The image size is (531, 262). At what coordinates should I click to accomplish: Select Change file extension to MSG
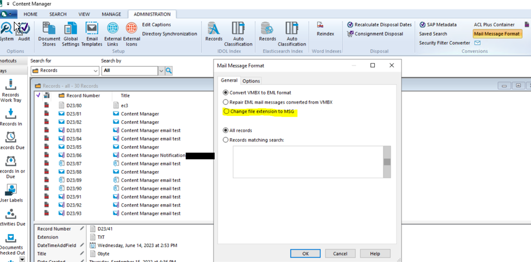[x=226, y=112]
